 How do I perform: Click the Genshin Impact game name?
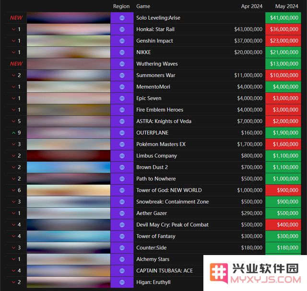tap(154, 41)
